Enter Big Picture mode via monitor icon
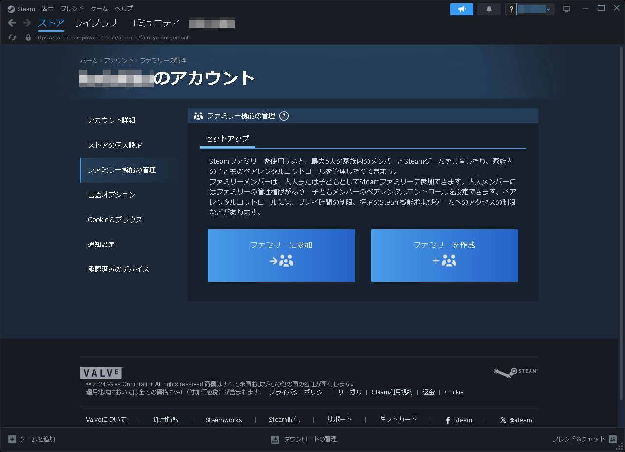This screenshot has width=625, height=452. click(566, 8)
